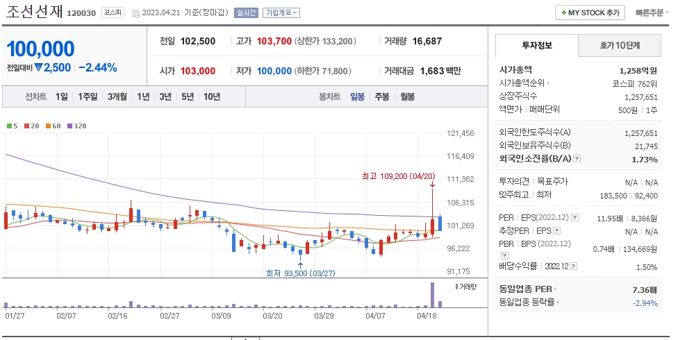Viewport: 678px width, 340px height.
Task: Click the -2.44% change percentage
Action: [98, 67]
